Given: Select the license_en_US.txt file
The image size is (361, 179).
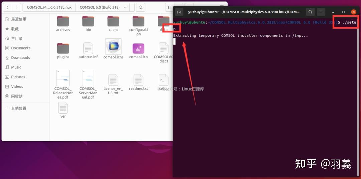Looking at the screenshot, I should click(113, 80).
